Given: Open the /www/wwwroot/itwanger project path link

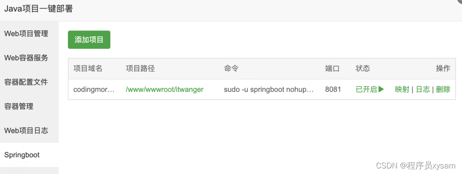Looking at the screenshot, I should [164, 89].
